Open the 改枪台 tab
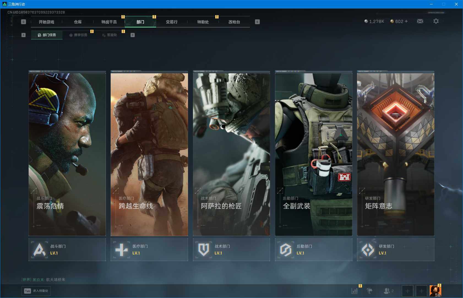Image resolution: width=463 pixels, height=298 pixels. [234, 22]
